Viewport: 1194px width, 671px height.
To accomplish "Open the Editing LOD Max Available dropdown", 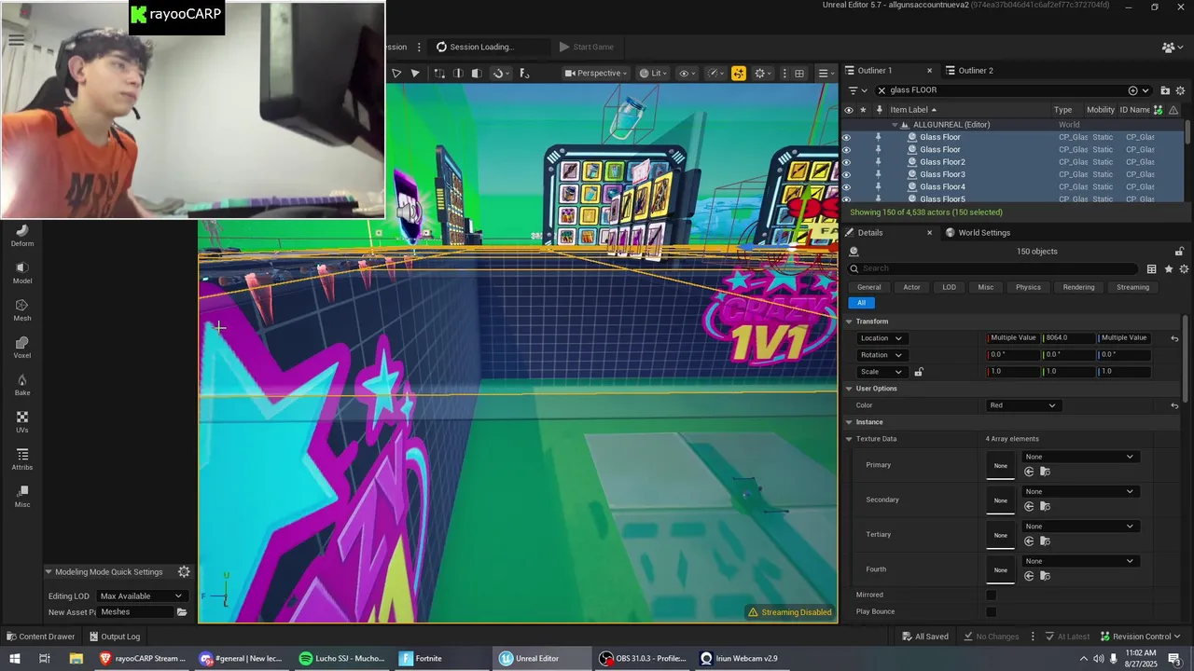I will [141, 596].
